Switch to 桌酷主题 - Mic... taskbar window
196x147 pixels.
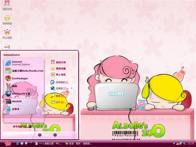48,143
